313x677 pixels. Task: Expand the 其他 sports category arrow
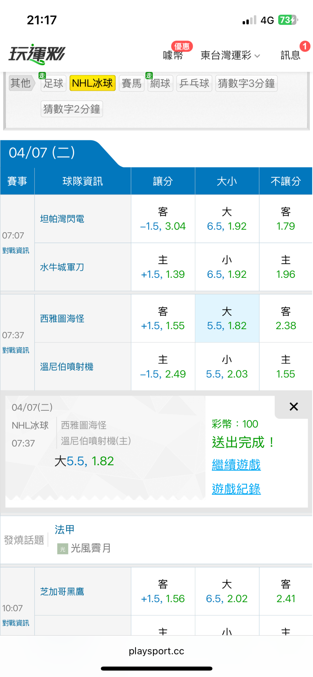[x=21, y=83]
